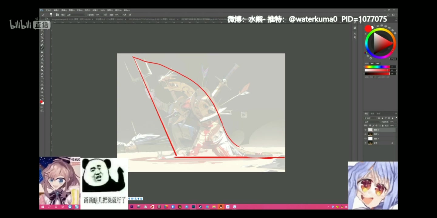Select the Hand tool
Screen dimensions: 437x218
click(42, 88)
